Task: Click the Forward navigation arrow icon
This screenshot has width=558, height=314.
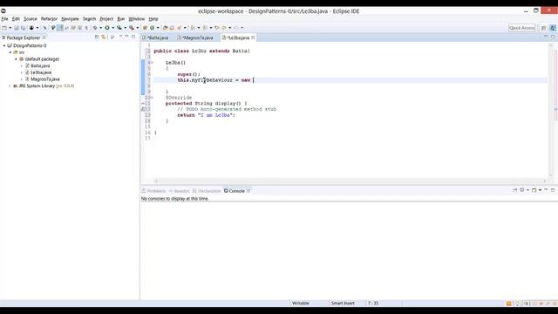Action: tap(236, 28)
